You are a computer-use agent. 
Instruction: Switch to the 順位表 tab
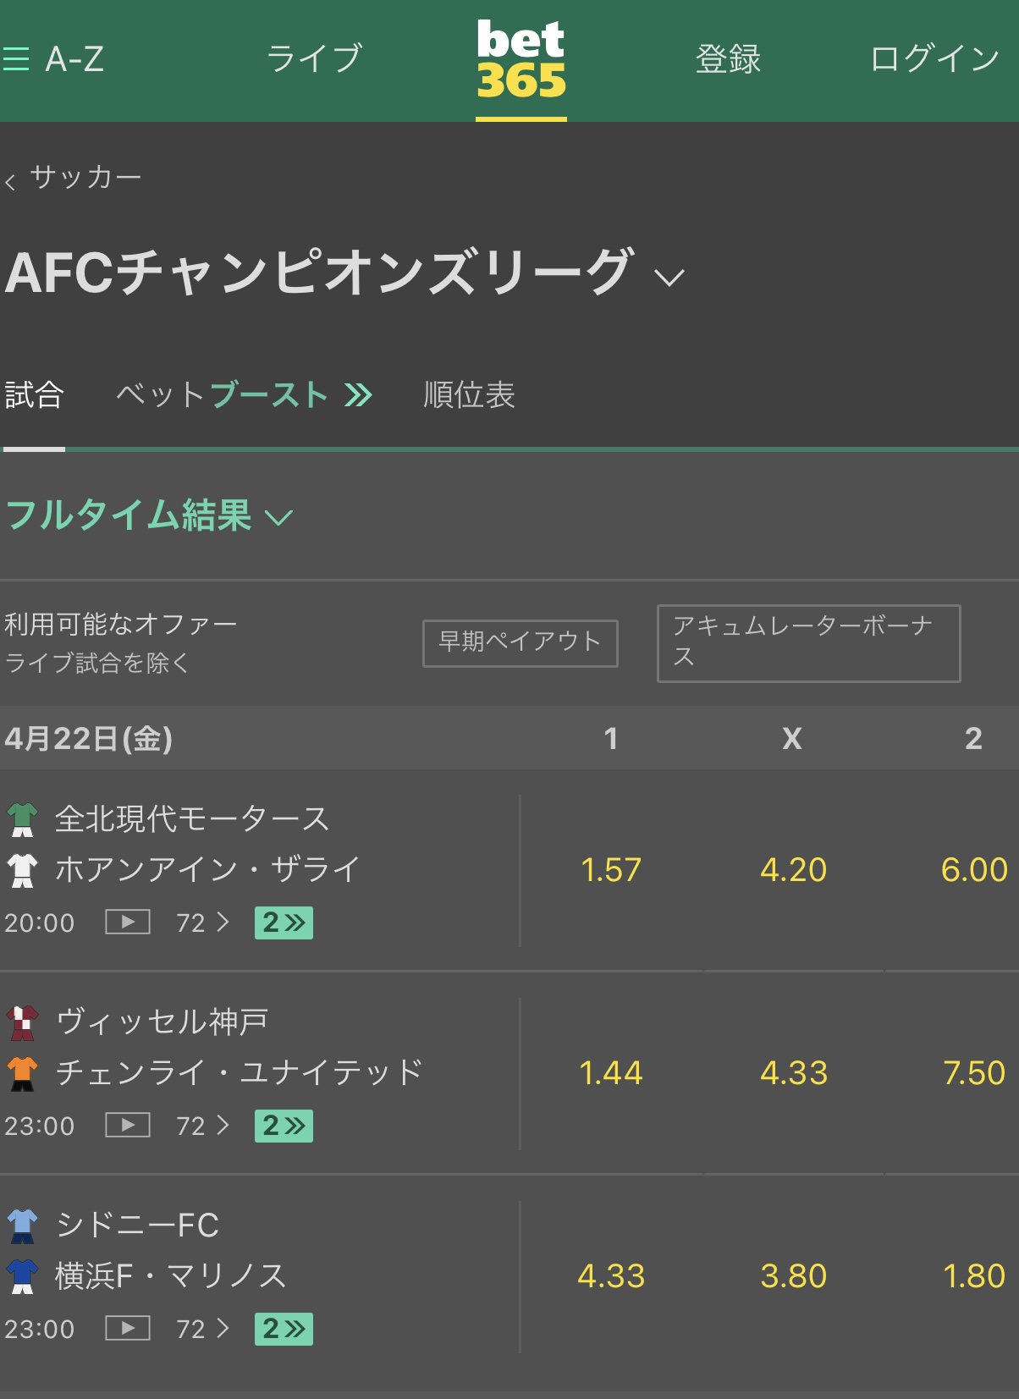[x=469, y=394]
